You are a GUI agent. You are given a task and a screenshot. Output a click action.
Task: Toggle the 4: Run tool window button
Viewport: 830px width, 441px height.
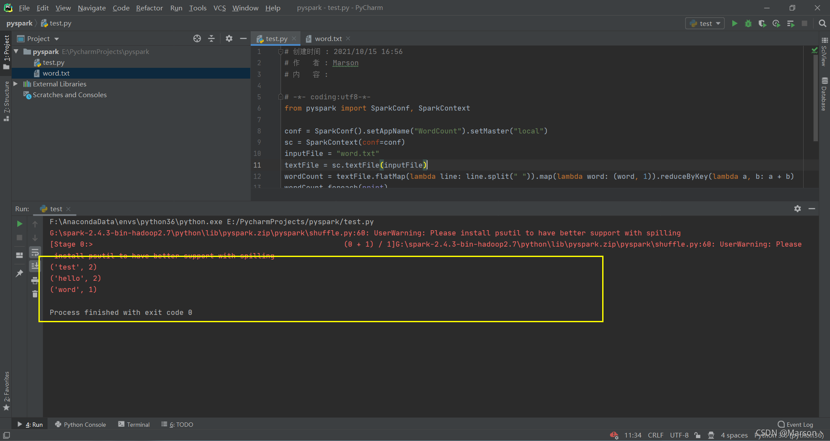(30, 425)
